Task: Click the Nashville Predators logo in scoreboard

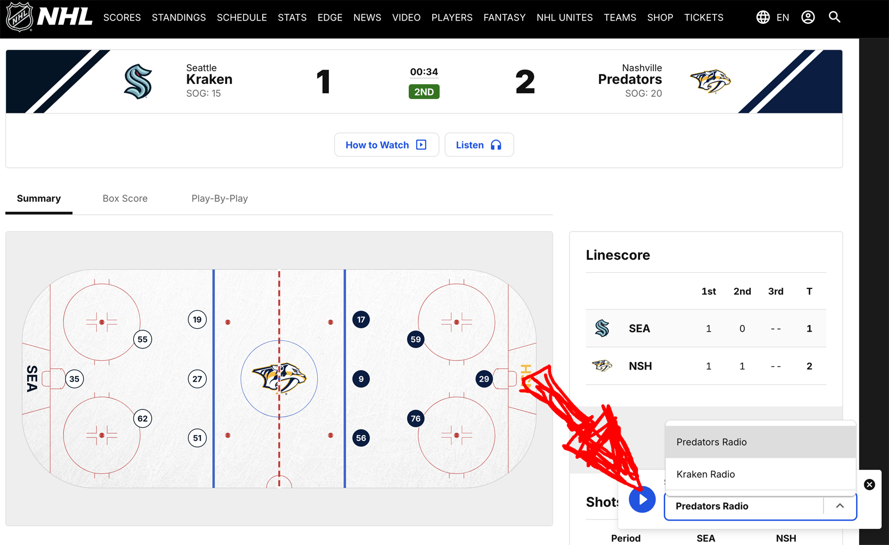Action: coord(710,82)
